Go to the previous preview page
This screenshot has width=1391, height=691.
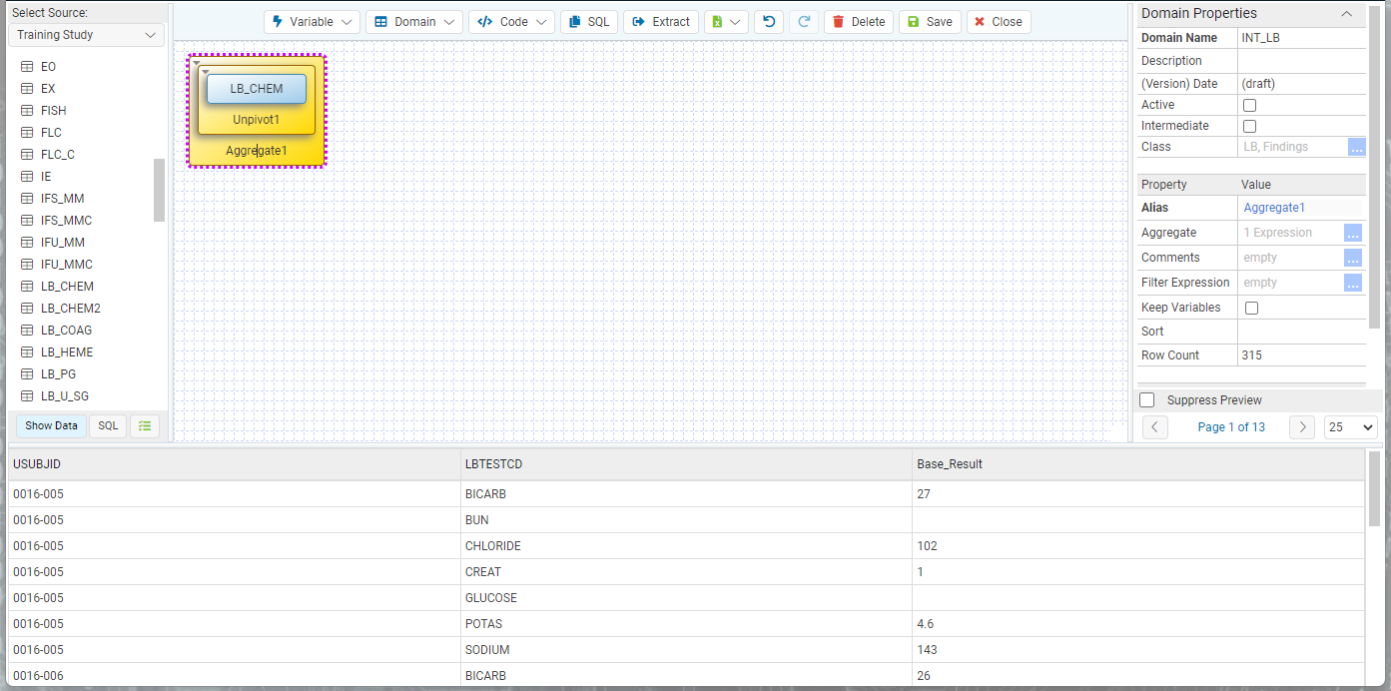click(1154, 427)
